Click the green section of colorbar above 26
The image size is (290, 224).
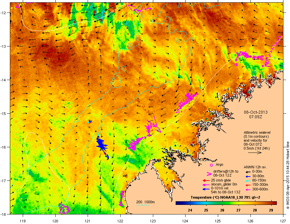222,203
